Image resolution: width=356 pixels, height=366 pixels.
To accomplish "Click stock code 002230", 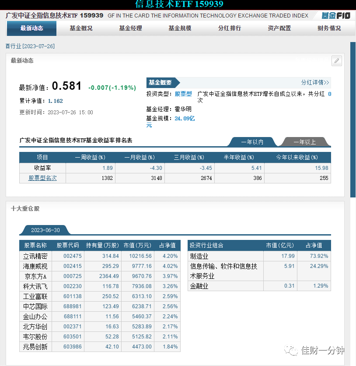I will [x=73, y=286].
